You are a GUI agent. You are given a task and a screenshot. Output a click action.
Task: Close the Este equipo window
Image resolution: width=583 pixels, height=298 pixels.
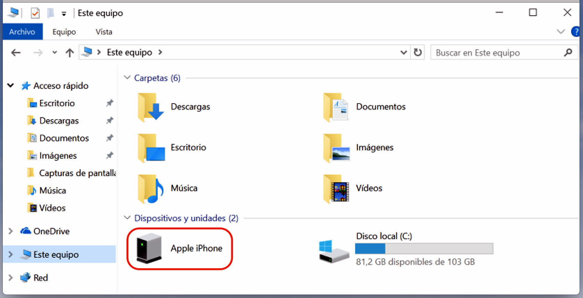pos(567,13)
